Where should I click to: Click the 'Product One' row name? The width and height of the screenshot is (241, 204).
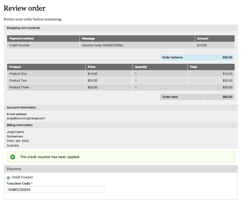click(x=18, y=74)
